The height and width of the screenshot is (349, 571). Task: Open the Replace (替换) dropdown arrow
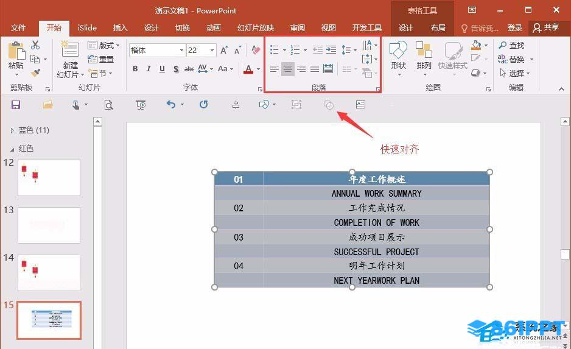click(531, 59)
